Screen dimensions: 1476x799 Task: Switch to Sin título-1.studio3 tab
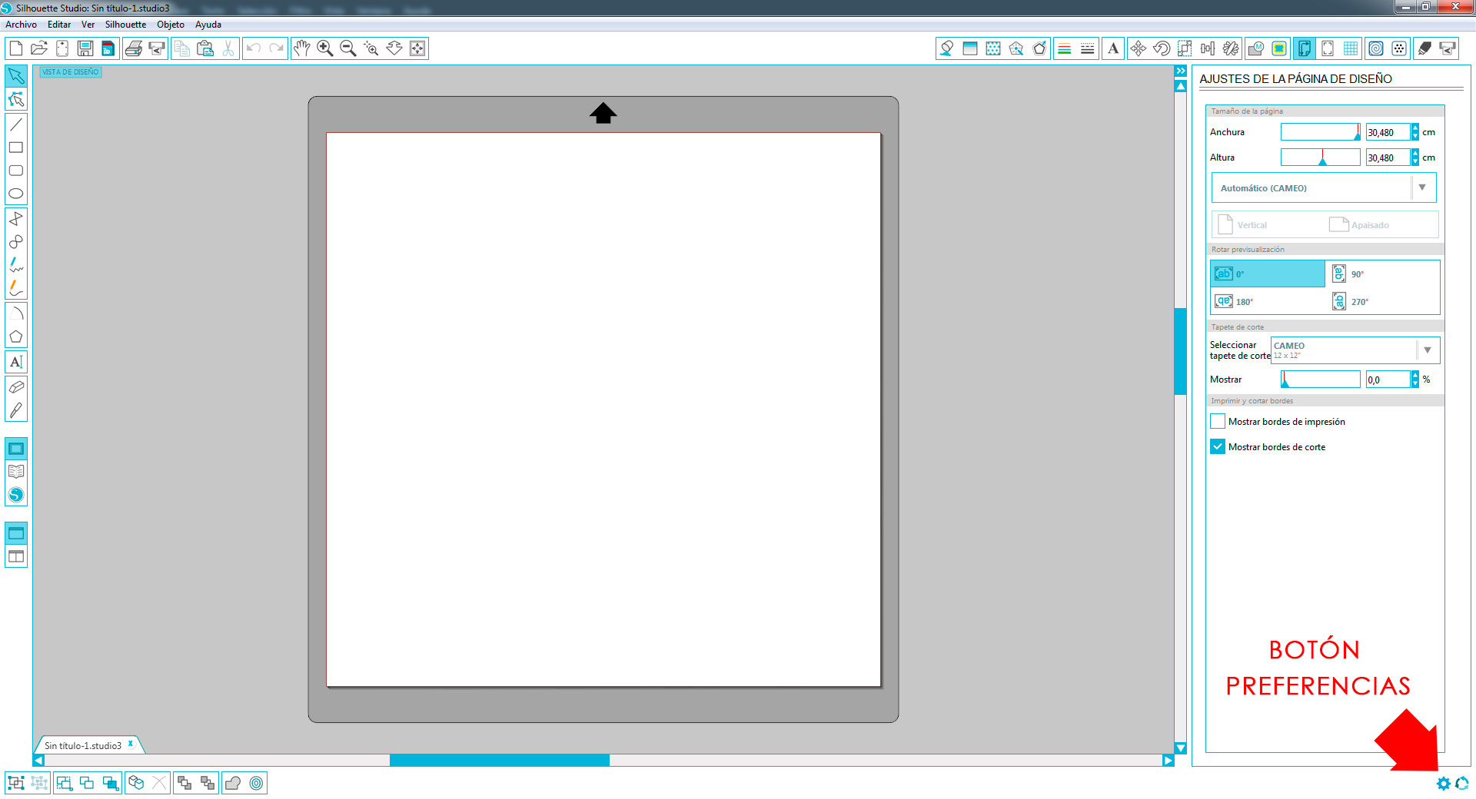tap(83, 745)
